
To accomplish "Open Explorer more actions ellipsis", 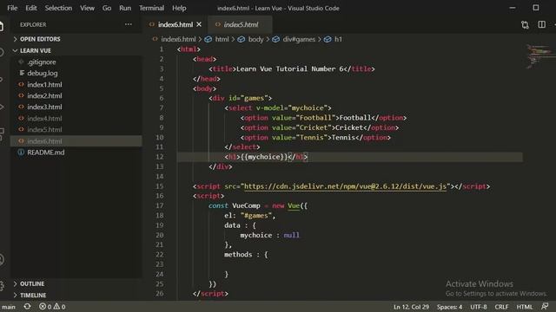I will [129, 24].
